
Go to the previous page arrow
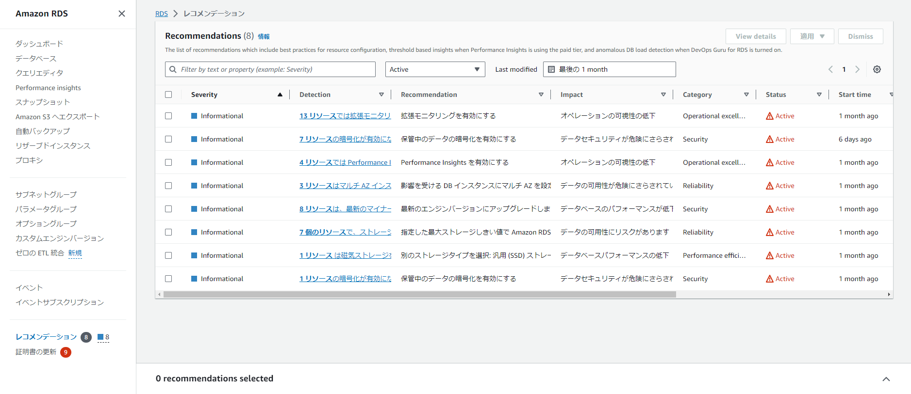pyautogui.click(x=830, y=69)
